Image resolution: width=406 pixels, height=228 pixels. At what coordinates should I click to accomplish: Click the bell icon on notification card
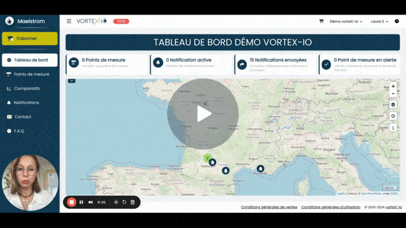(158, 63)
